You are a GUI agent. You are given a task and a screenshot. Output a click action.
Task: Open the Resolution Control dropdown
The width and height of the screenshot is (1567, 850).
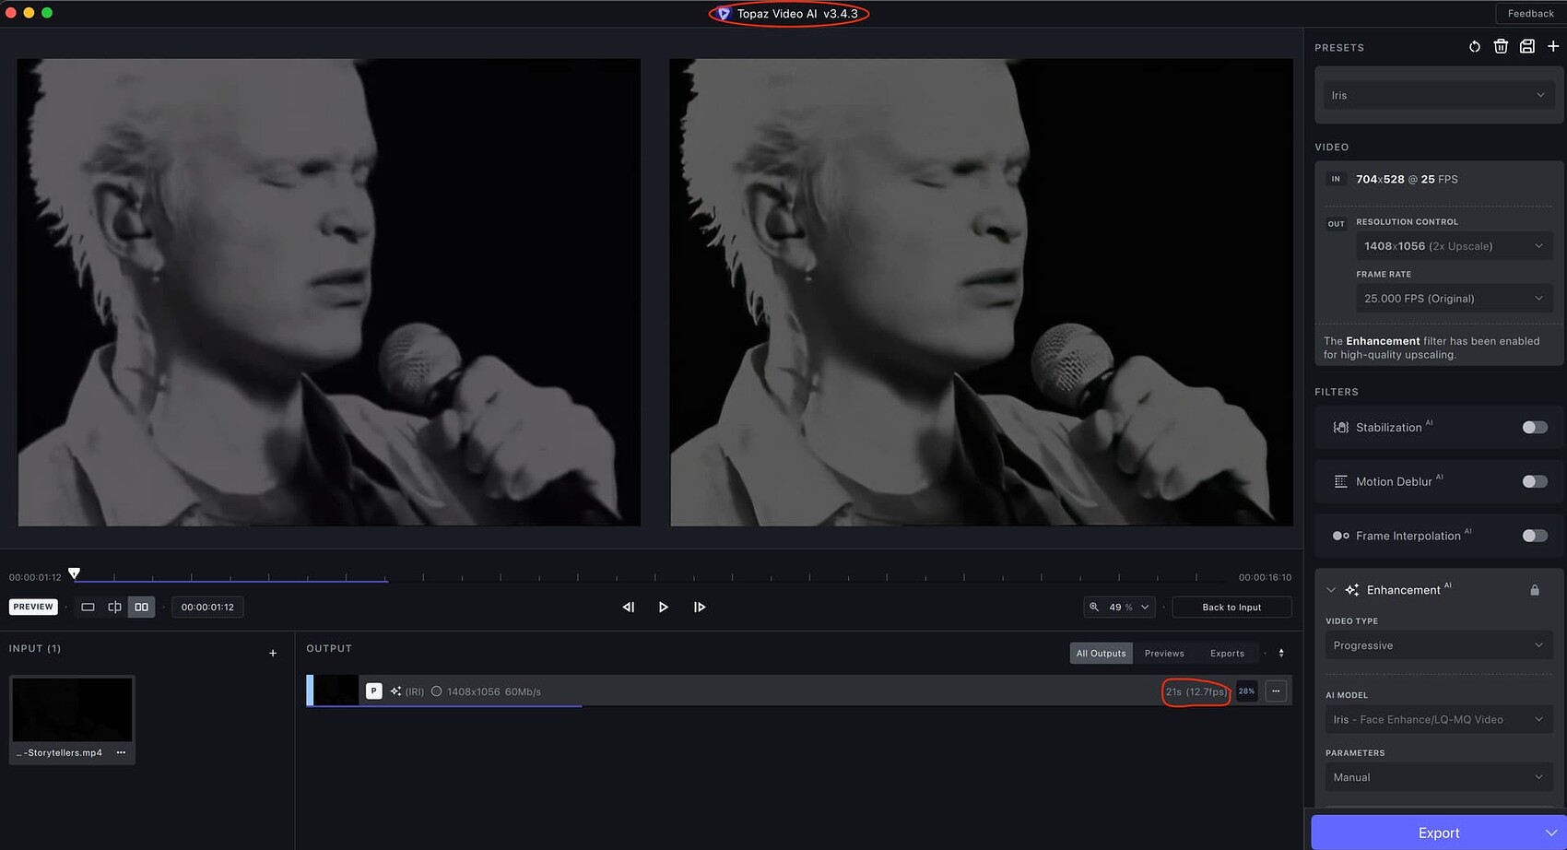[x=1455, y=245]
